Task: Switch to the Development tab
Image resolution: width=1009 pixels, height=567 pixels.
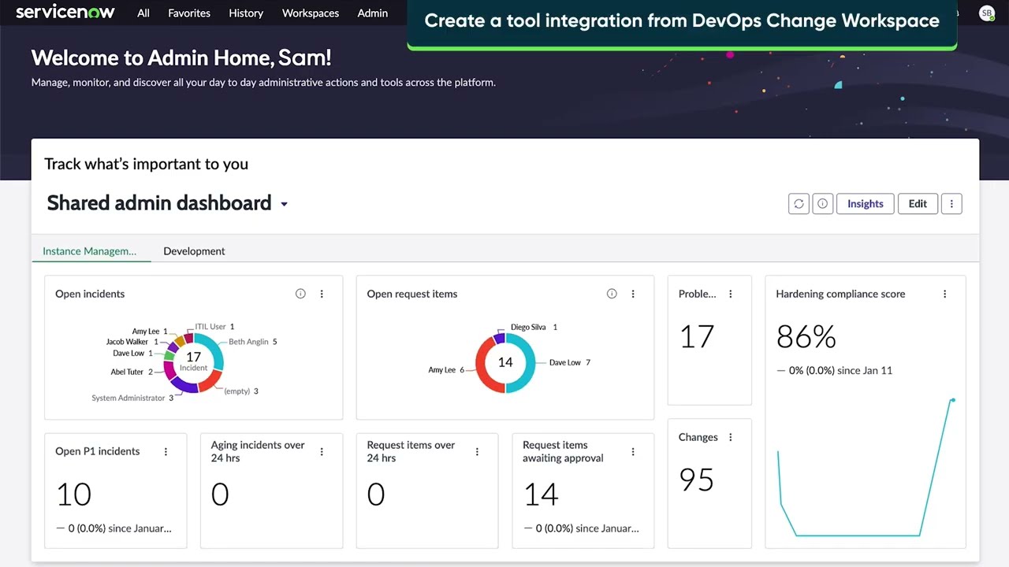Action: (194, 250)
